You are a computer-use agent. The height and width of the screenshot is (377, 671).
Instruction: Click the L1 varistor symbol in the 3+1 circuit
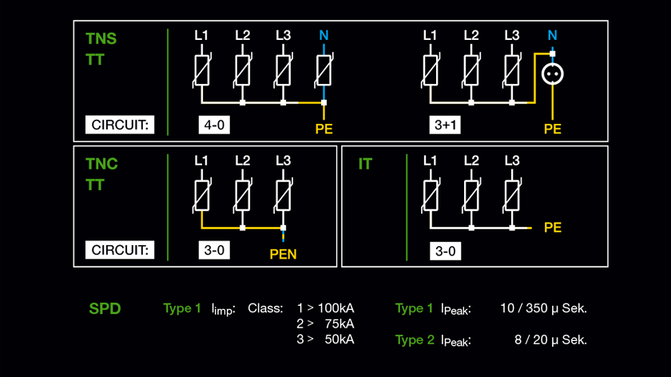[x=430, y=70]
